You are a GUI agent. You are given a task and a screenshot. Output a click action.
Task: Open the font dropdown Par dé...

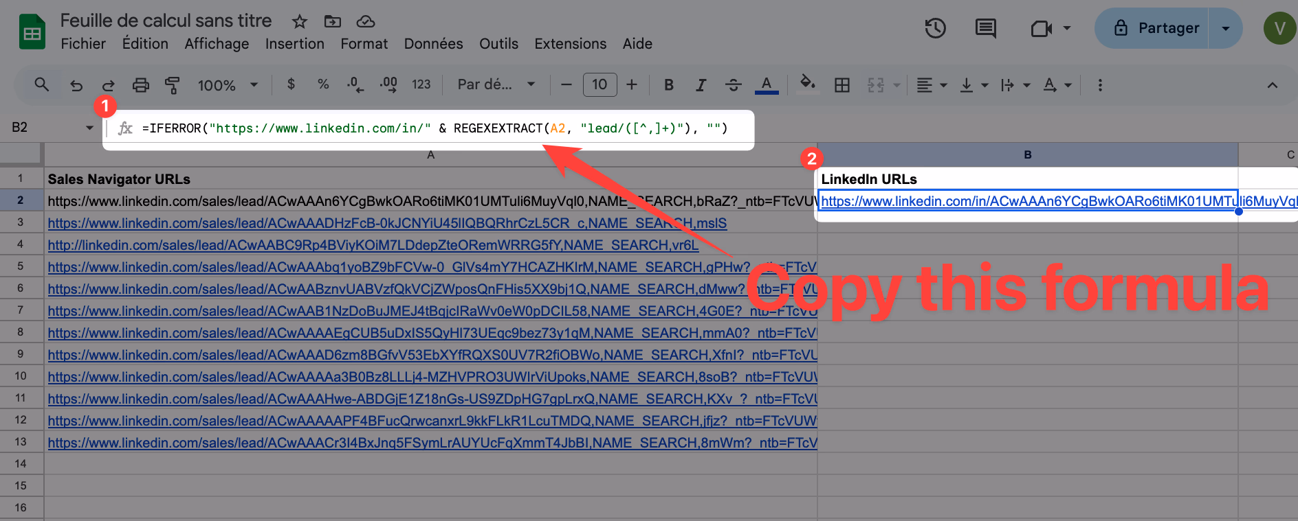(496, 84)
